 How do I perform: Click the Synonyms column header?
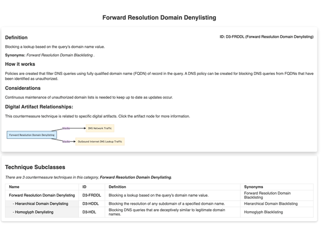254,187
